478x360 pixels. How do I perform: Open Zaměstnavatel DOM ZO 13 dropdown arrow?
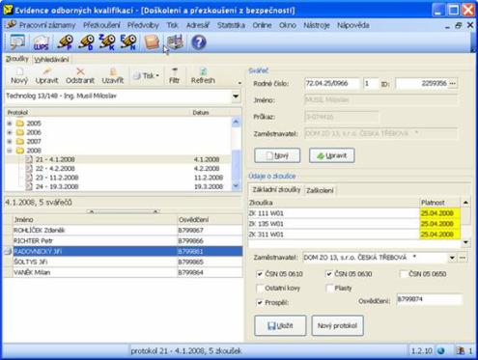(452, 258)
